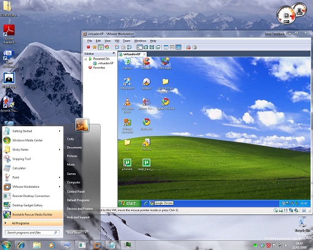Click the Summary view toolbar icon
Viewport: 313px width, 250px height.
[x=166, y=47]
